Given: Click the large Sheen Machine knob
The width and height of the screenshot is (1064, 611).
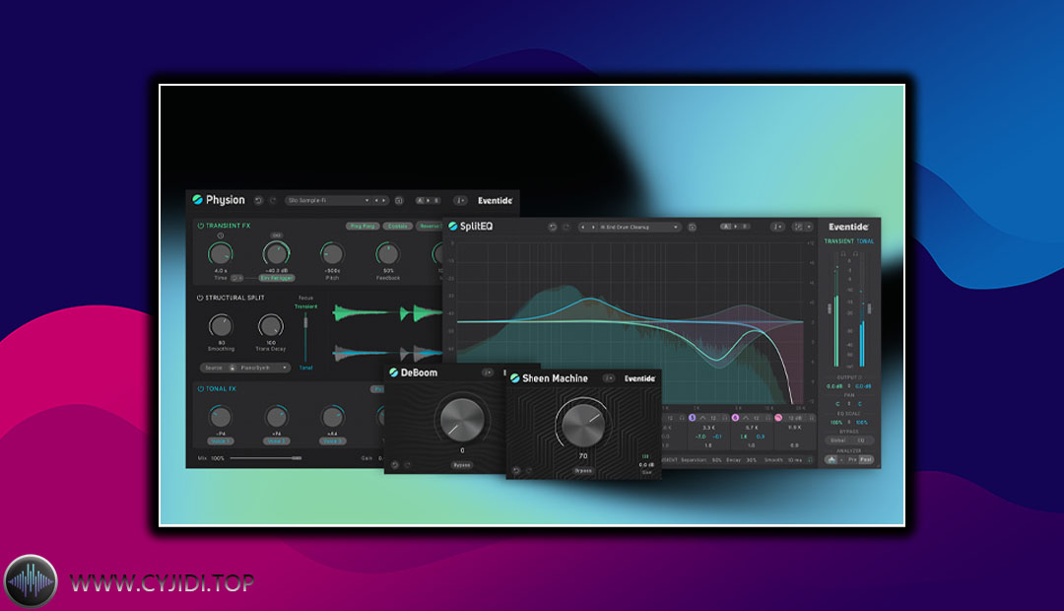Looking at the screenshot, I should [582, 425].
